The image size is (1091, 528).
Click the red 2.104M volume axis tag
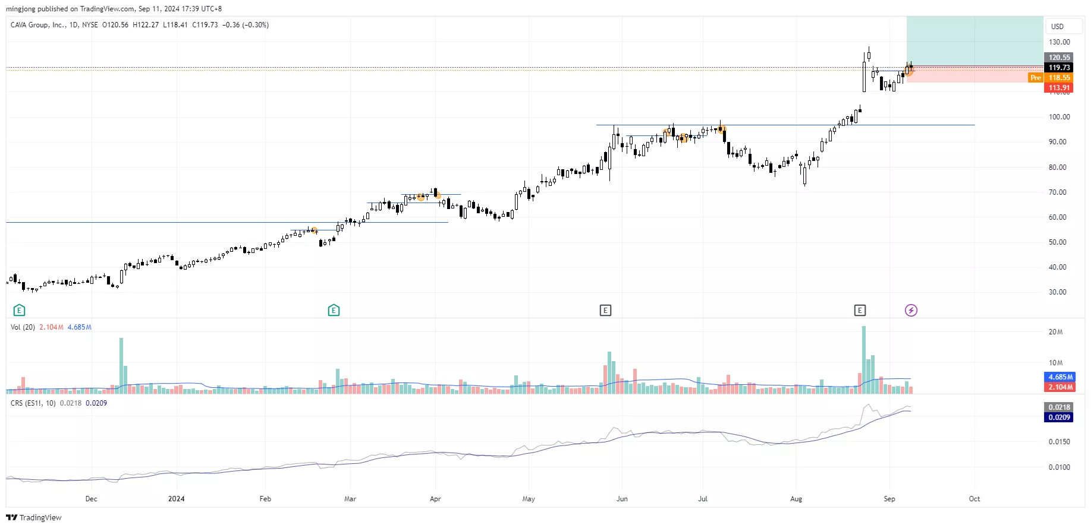click(1060, 387)
